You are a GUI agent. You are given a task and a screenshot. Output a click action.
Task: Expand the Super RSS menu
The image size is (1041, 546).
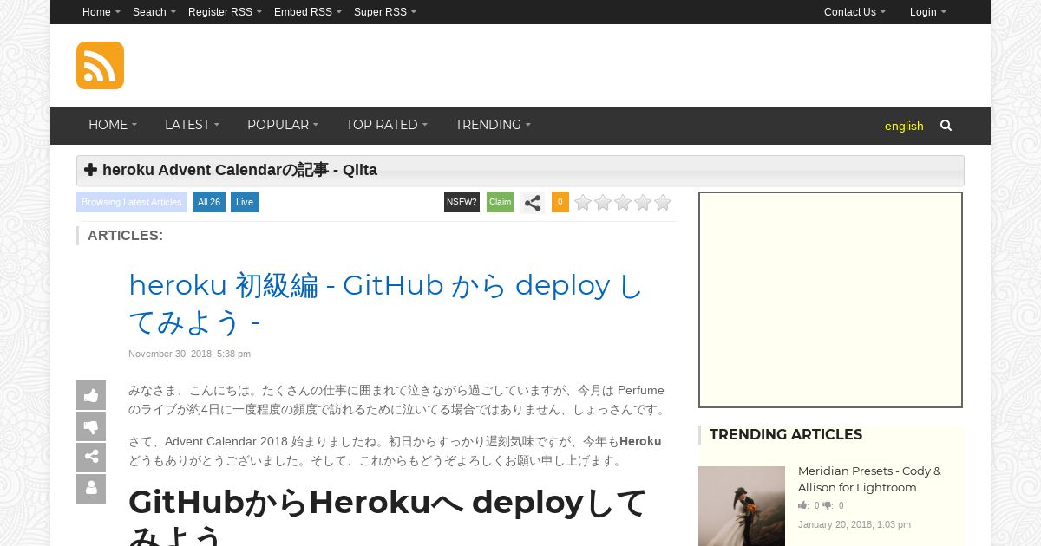coord(385,12)
